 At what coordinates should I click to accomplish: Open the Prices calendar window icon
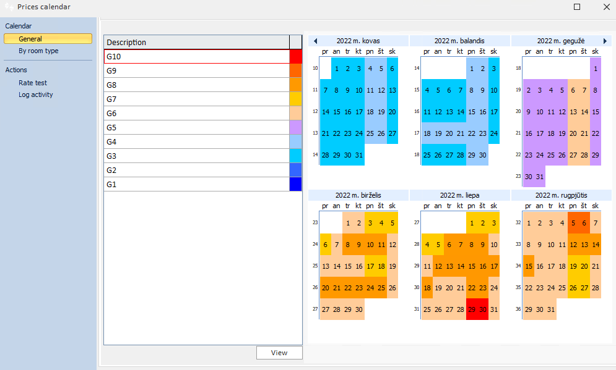click(x=9, y=7)
